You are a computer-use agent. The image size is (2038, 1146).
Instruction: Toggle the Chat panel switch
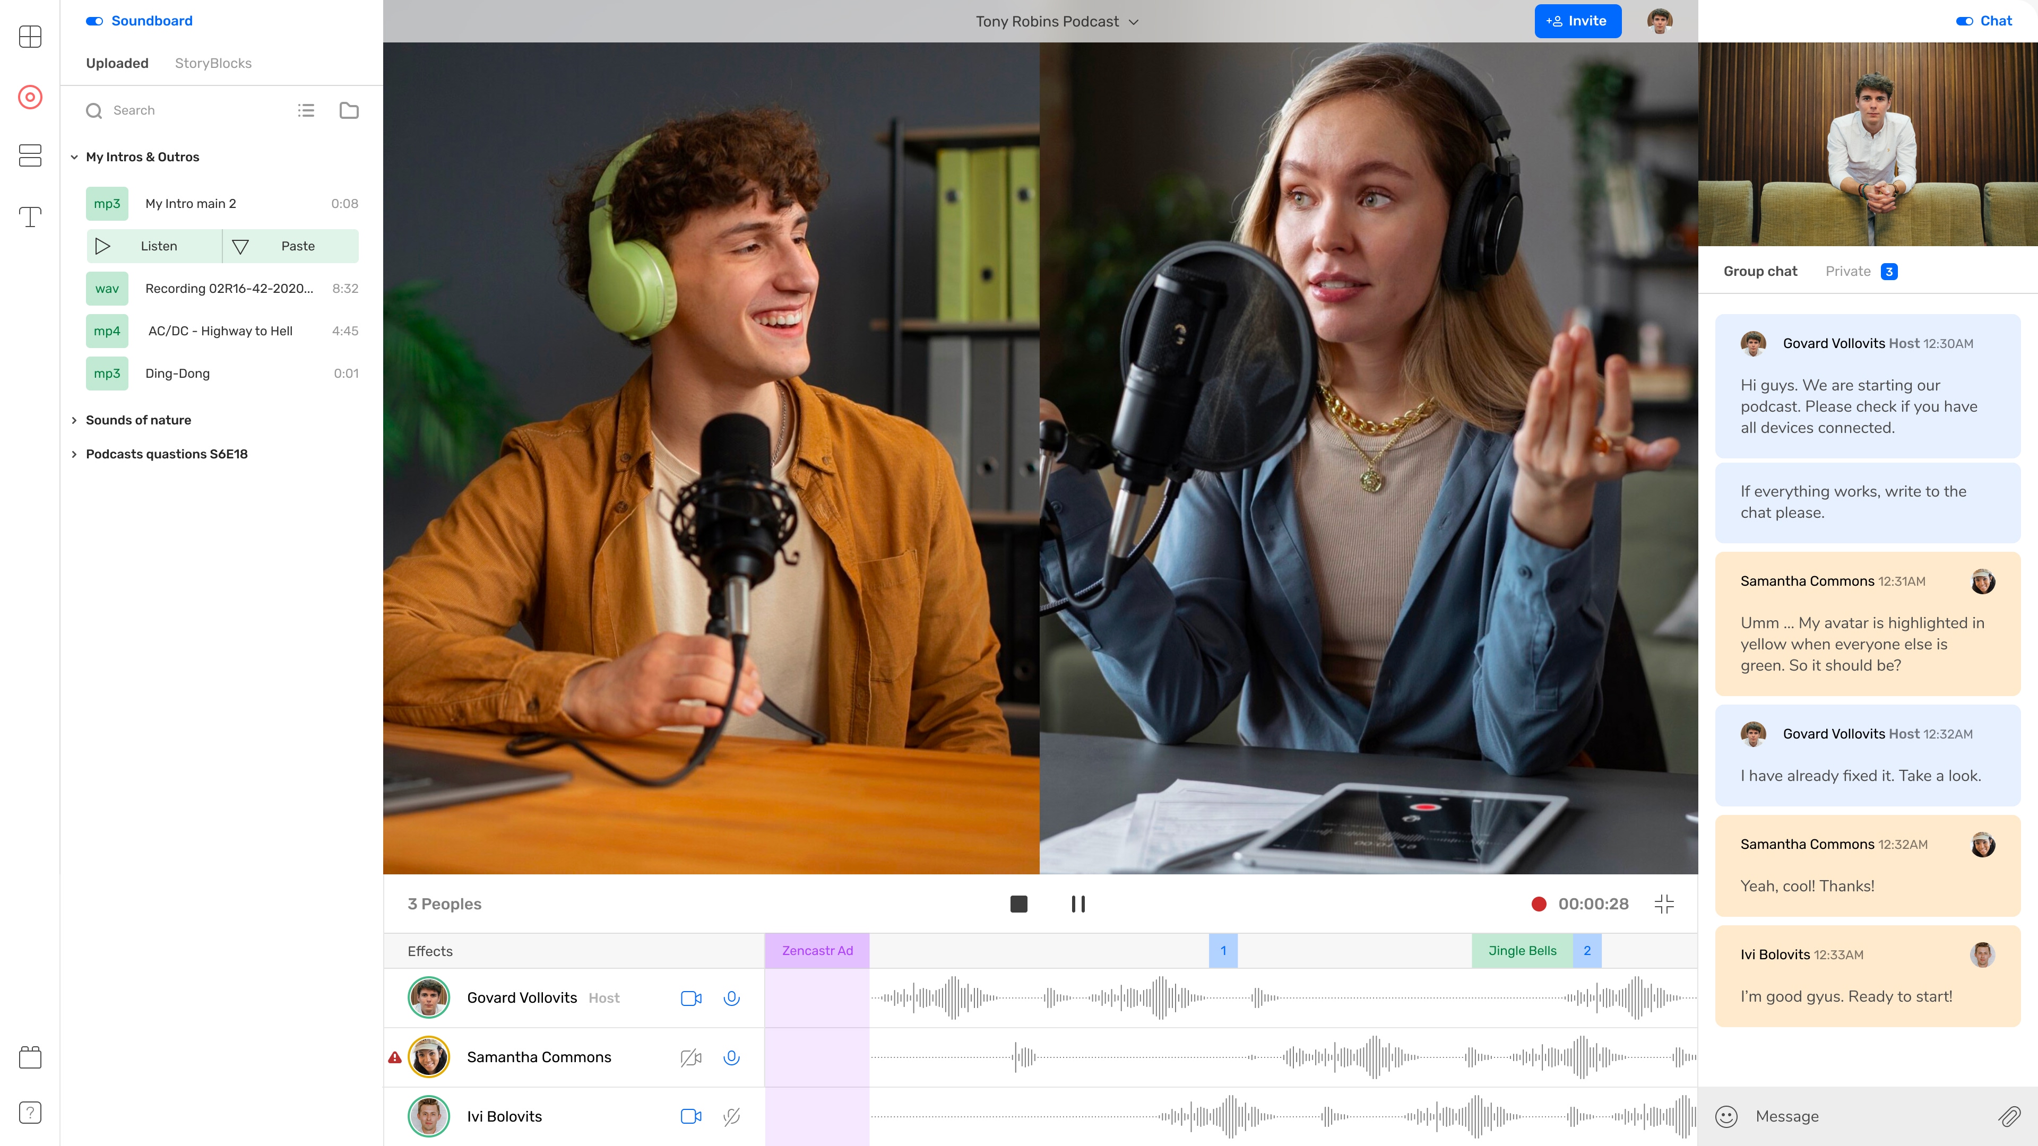coord(1964,21)
